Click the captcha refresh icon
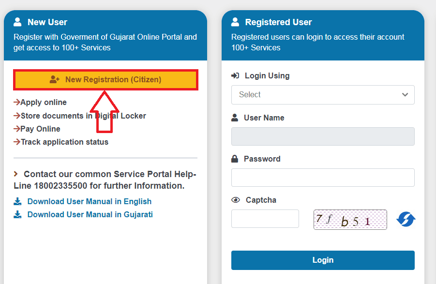Image resolution: width=436 pixels, height=284 pixels. [406, 219]
